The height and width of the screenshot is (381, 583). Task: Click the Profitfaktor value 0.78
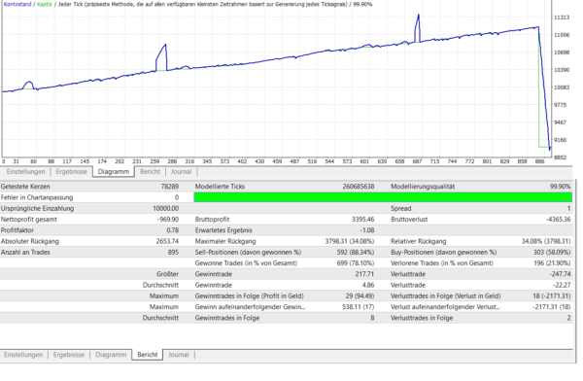click(173, 230)
